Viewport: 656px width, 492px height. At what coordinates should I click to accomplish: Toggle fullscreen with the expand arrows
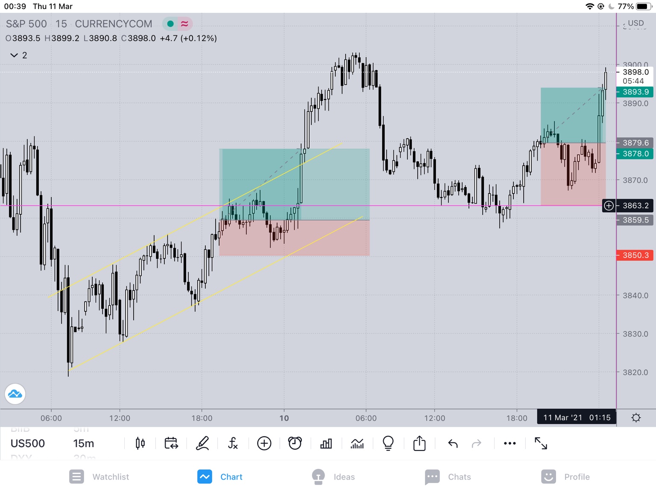pos(541,443)
